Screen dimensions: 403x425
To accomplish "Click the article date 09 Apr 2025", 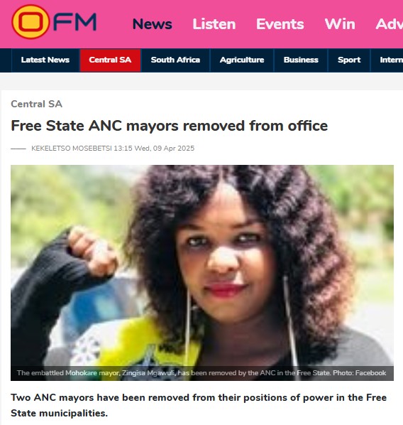I will click(x=174, y=149).
